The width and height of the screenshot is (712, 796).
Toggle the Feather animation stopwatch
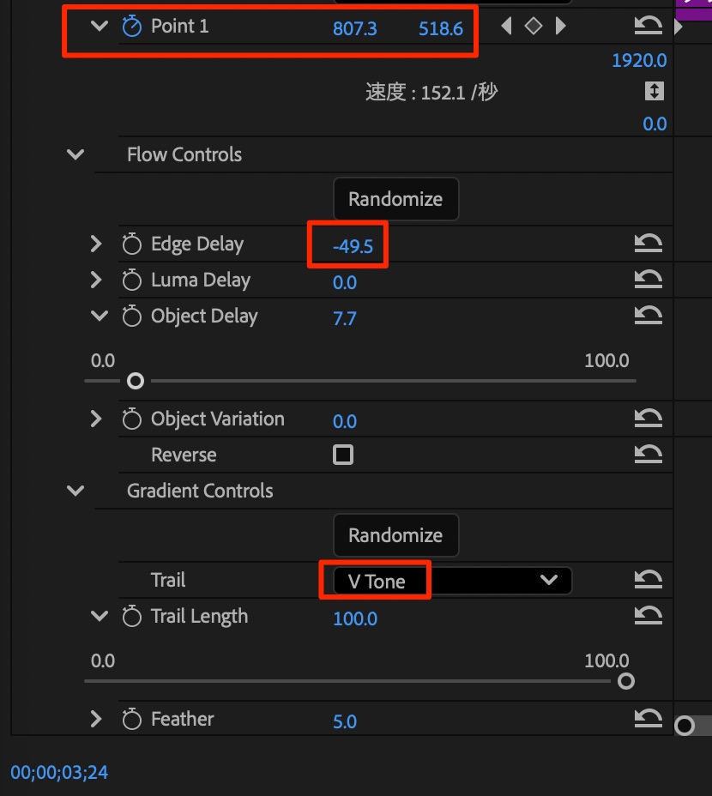pyautogui.click(x=131, y=720)
